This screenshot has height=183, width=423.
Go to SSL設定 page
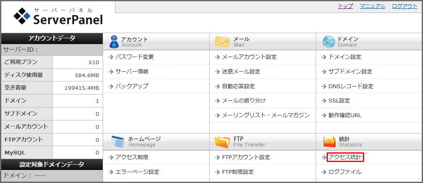tap(339, 101)
